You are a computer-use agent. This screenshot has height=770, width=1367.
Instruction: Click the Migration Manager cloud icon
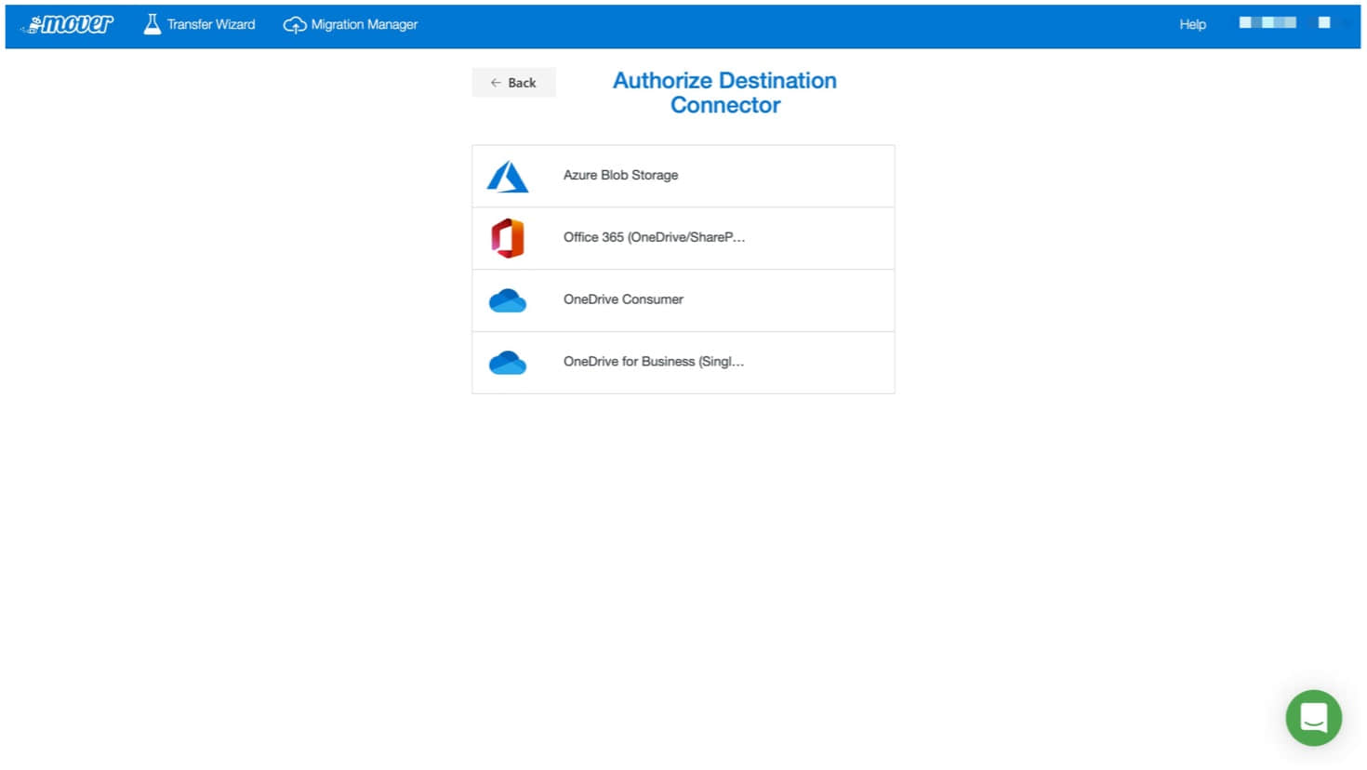295,25
